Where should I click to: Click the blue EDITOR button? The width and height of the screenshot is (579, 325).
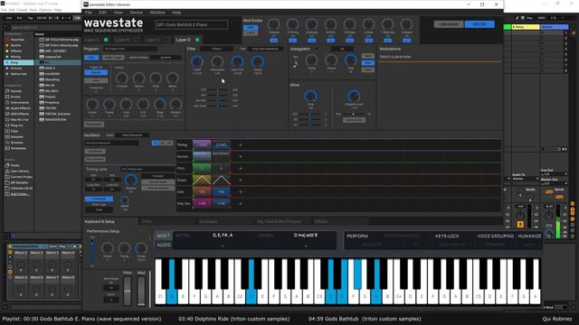point(479,24)
